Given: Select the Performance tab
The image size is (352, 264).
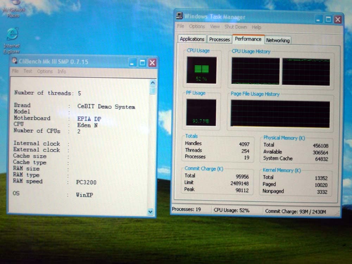Looking at the screenshot, I should tap(248, 39).
